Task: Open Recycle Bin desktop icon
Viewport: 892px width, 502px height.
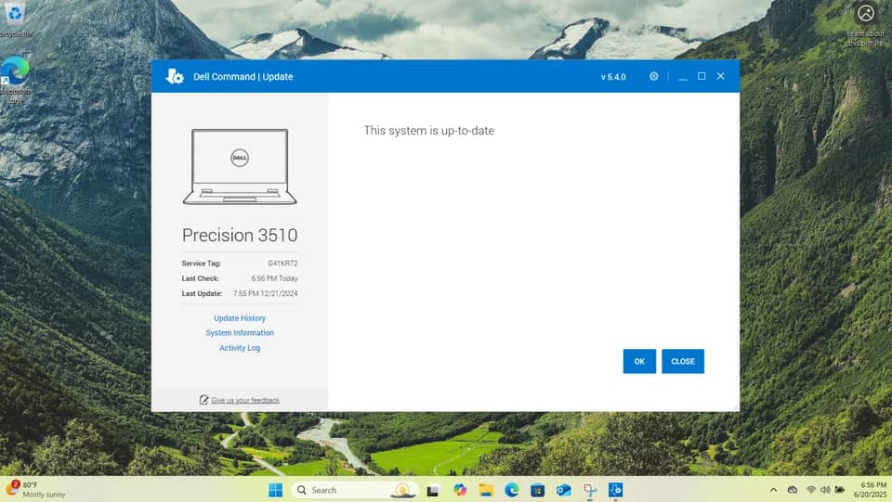Action: [x=16, y=19]
